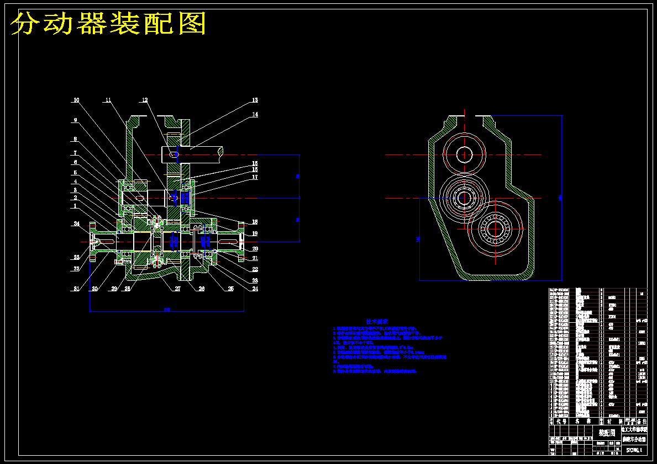This screenshot has height=464, width=657.
Task: Select leader number 18
Action: click(x=255, y=222)
